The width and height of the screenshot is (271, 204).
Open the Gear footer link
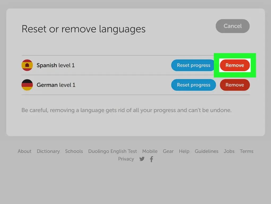coord(168,151)
